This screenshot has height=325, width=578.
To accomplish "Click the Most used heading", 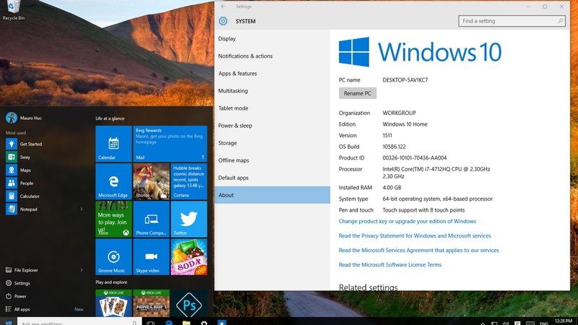I will click(x=16, y=133).
